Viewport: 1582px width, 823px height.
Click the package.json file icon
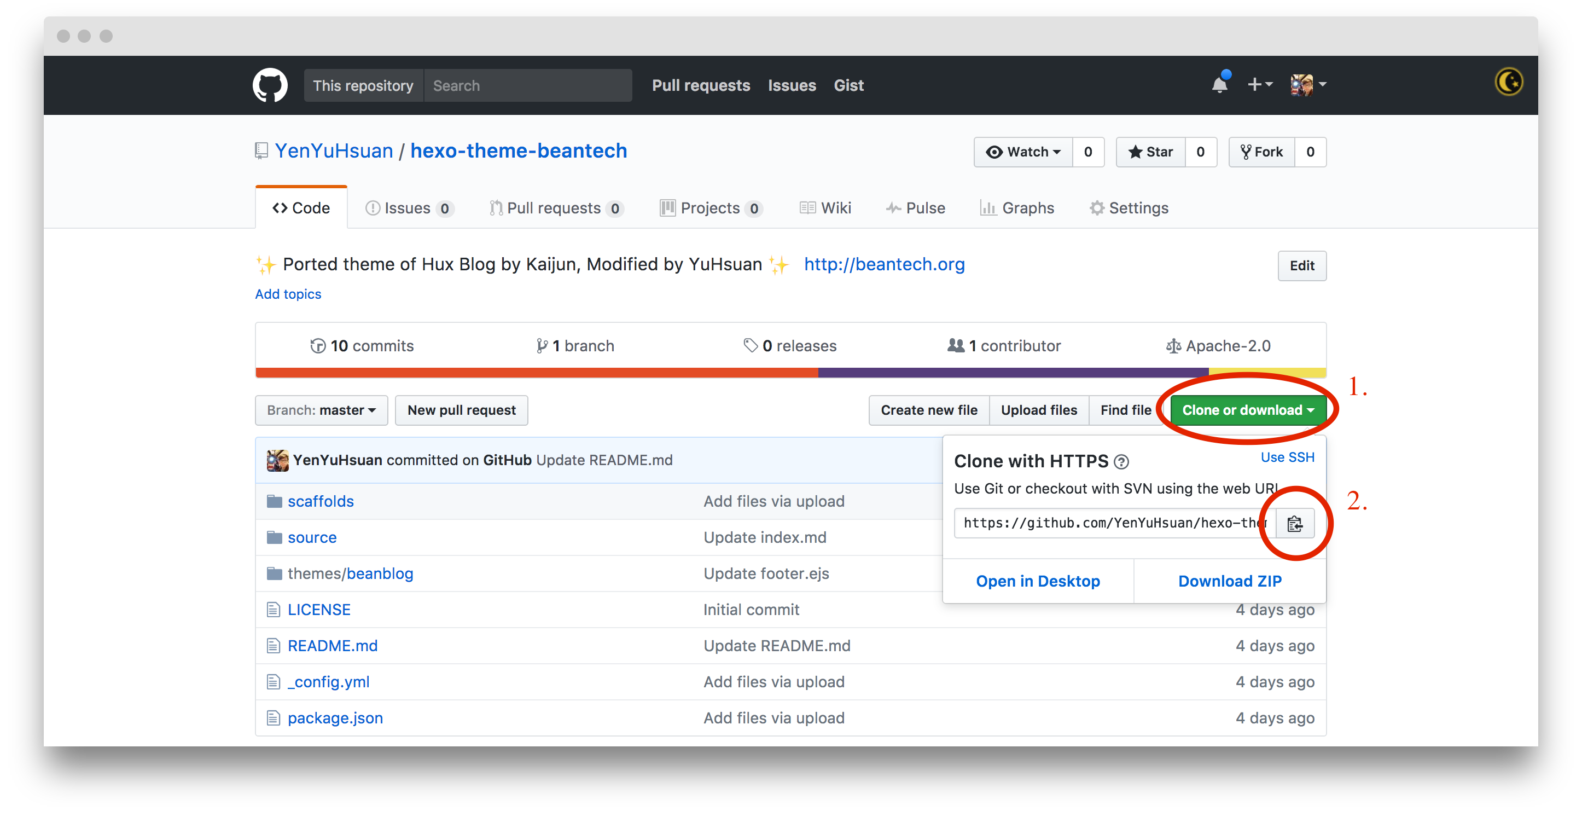click(x=274, y=718)
